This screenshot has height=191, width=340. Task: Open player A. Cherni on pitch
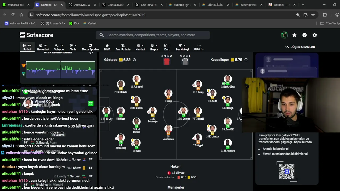click(x=137, y=81)
